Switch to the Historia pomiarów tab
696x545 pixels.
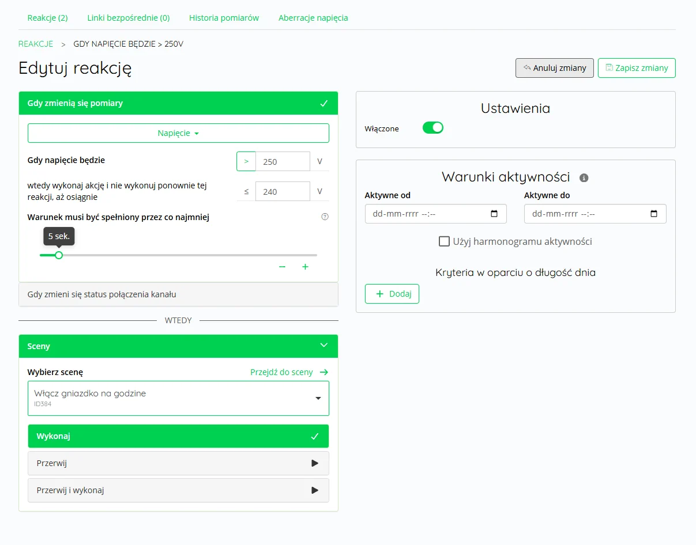click(x=224, y=18)
